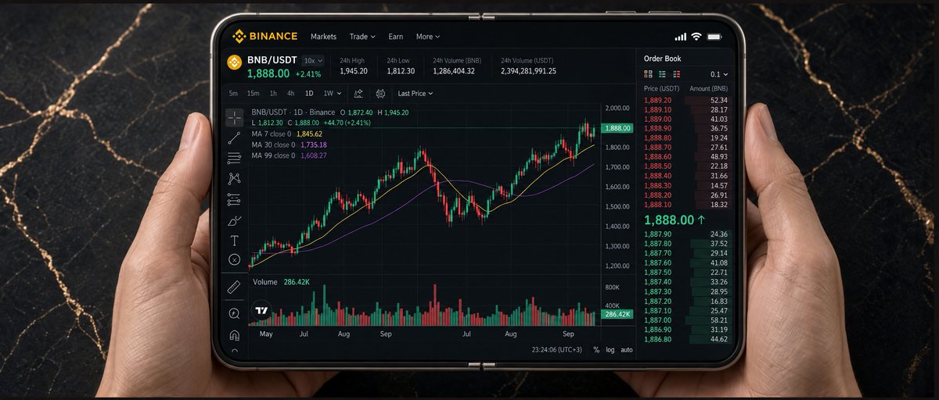Toggle auto scale on chart
The width and height of the screenshot is (939, 400).
click(x=627, y=350)
